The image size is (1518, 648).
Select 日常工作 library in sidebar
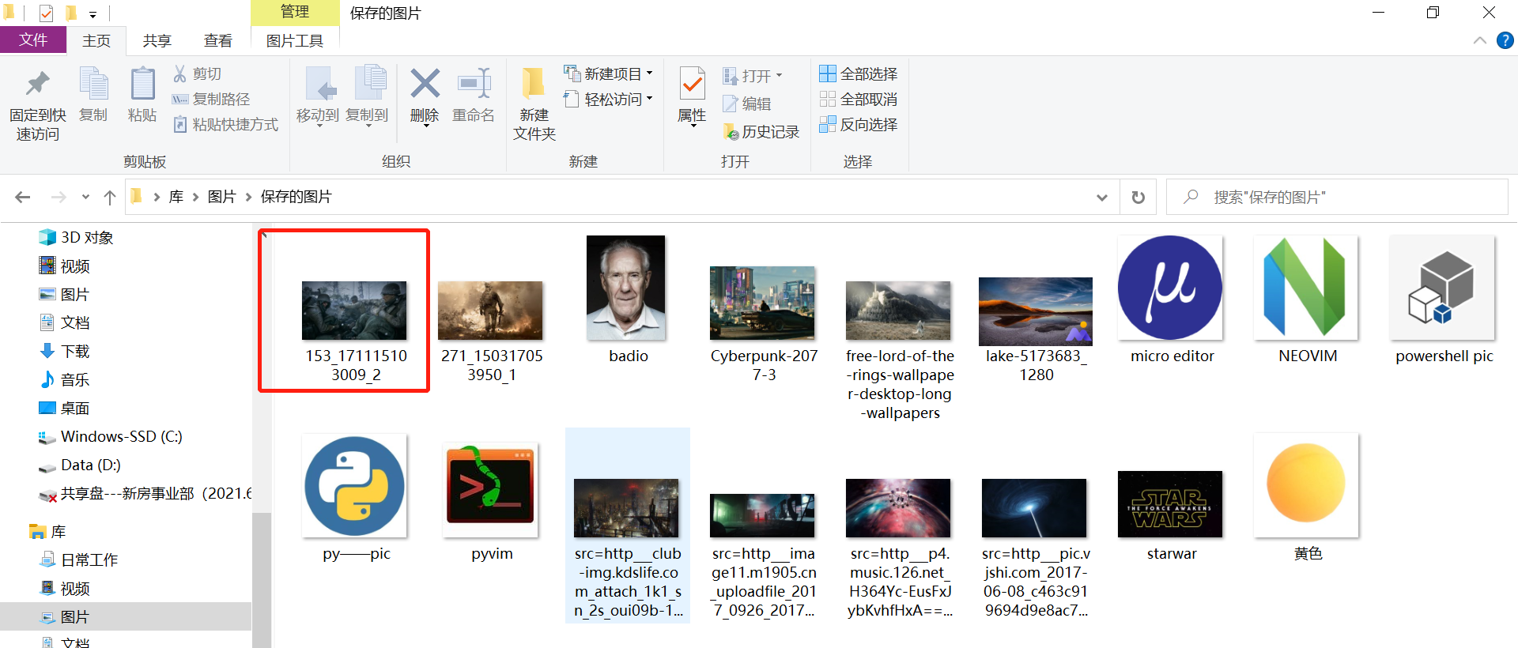coord(79,559)
